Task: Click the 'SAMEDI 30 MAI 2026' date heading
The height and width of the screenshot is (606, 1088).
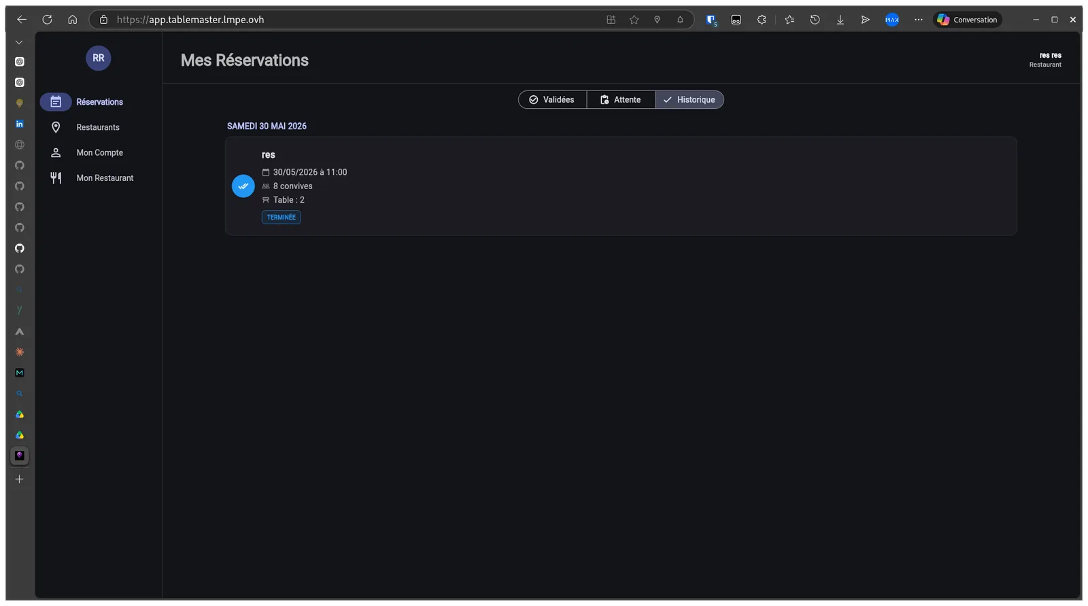Action: click(x=267, y=127)
